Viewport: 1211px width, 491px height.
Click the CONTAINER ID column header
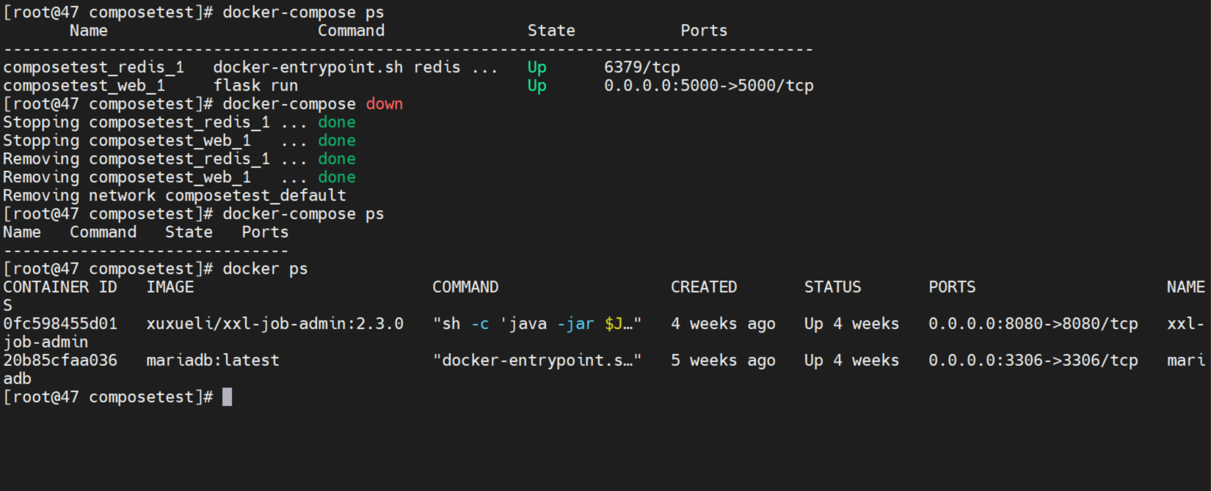(x=60, y=287)
